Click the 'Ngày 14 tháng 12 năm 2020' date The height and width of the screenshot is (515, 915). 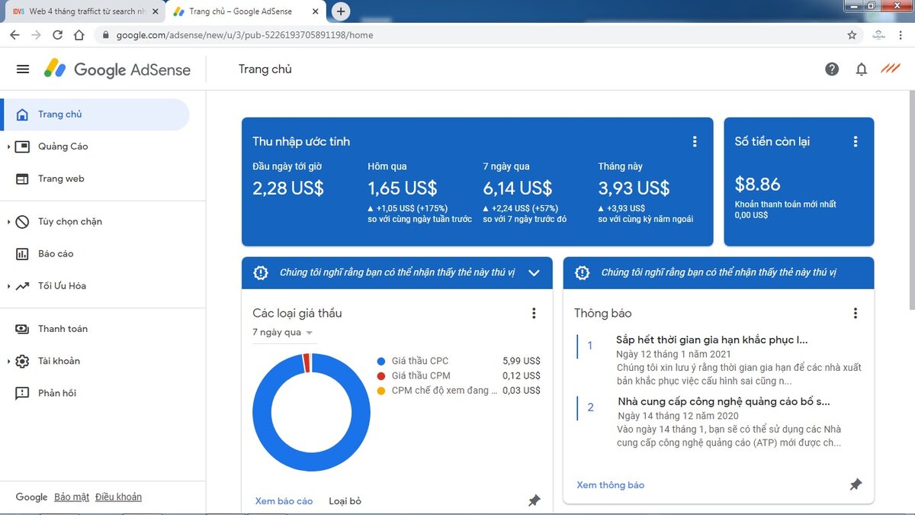[679, 416]
